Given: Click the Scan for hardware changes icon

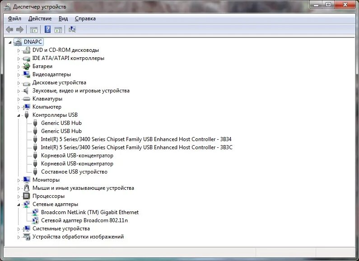Looking at the screenshot, I should [x=72, y=29].
